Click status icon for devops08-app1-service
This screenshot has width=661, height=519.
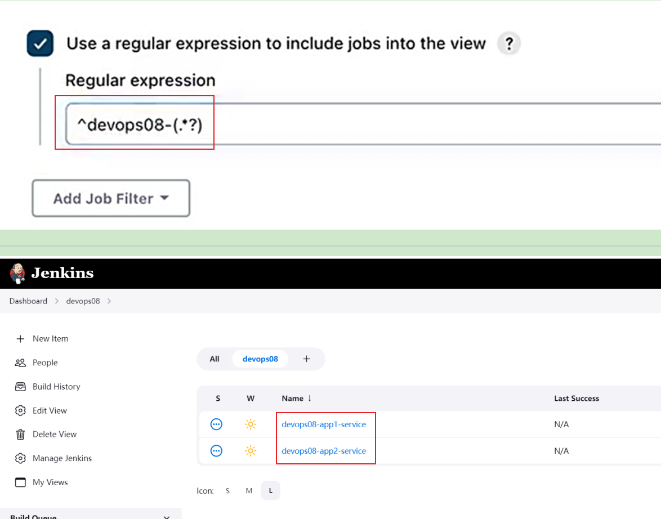click(216, 424)
